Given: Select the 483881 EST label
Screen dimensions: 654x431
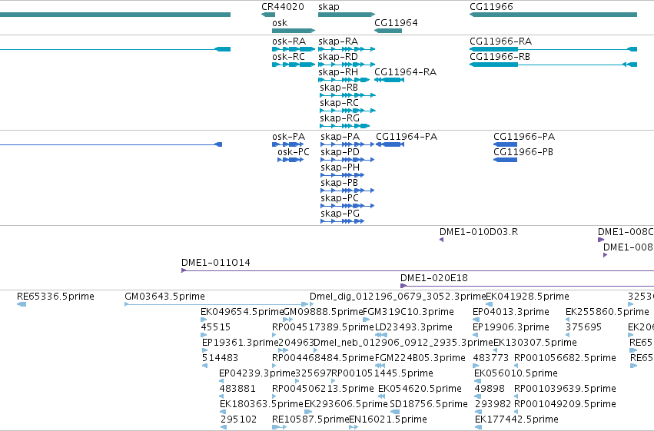Looking at the screenshot, I should point(237,390).
